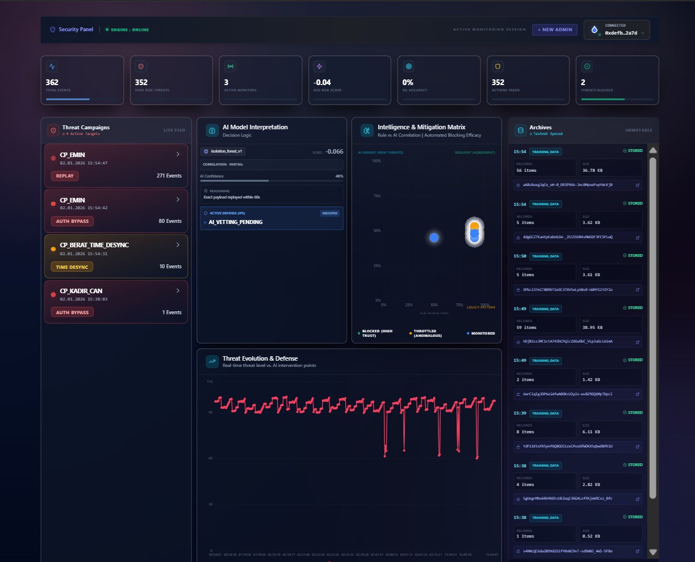This screenshot has width=695, height=562.
Task: Click the wallet droplet icon
Action: click(x=594, y=30)
